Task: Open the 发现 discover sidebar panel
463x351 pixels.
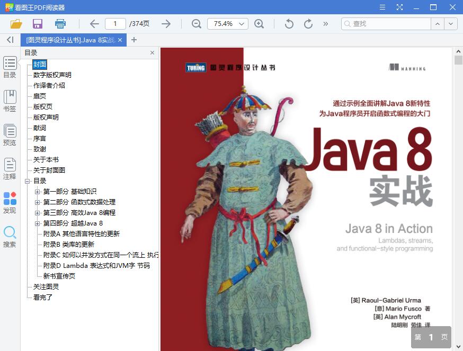Action: (10, 203)
